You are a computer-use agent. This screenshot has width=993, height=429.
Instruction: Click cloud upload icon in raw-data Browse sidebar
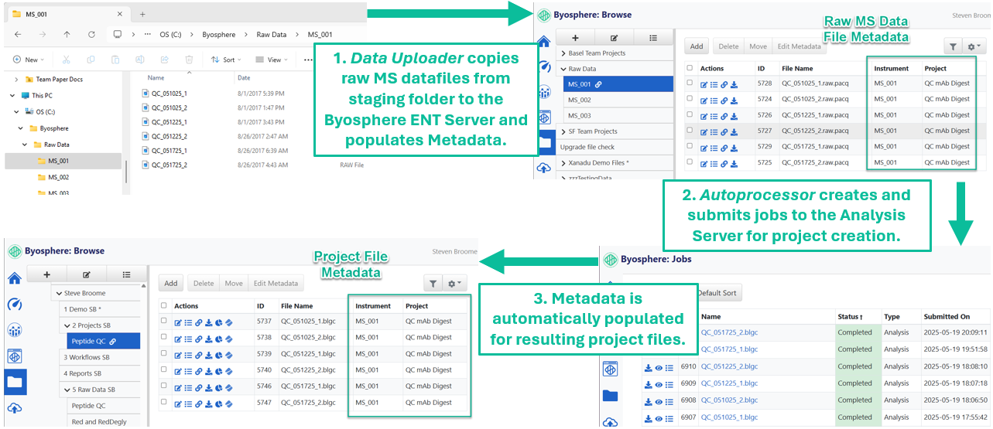pos(544,168)
